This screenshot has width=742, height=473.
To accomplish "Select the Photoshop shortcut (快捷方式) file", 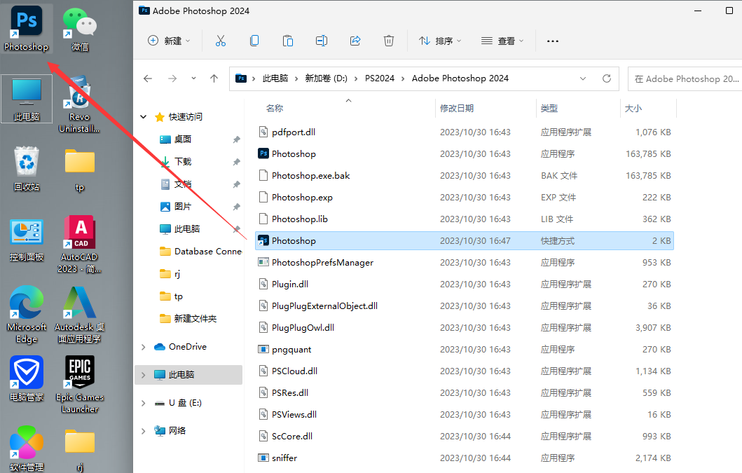I will [464, 241].
